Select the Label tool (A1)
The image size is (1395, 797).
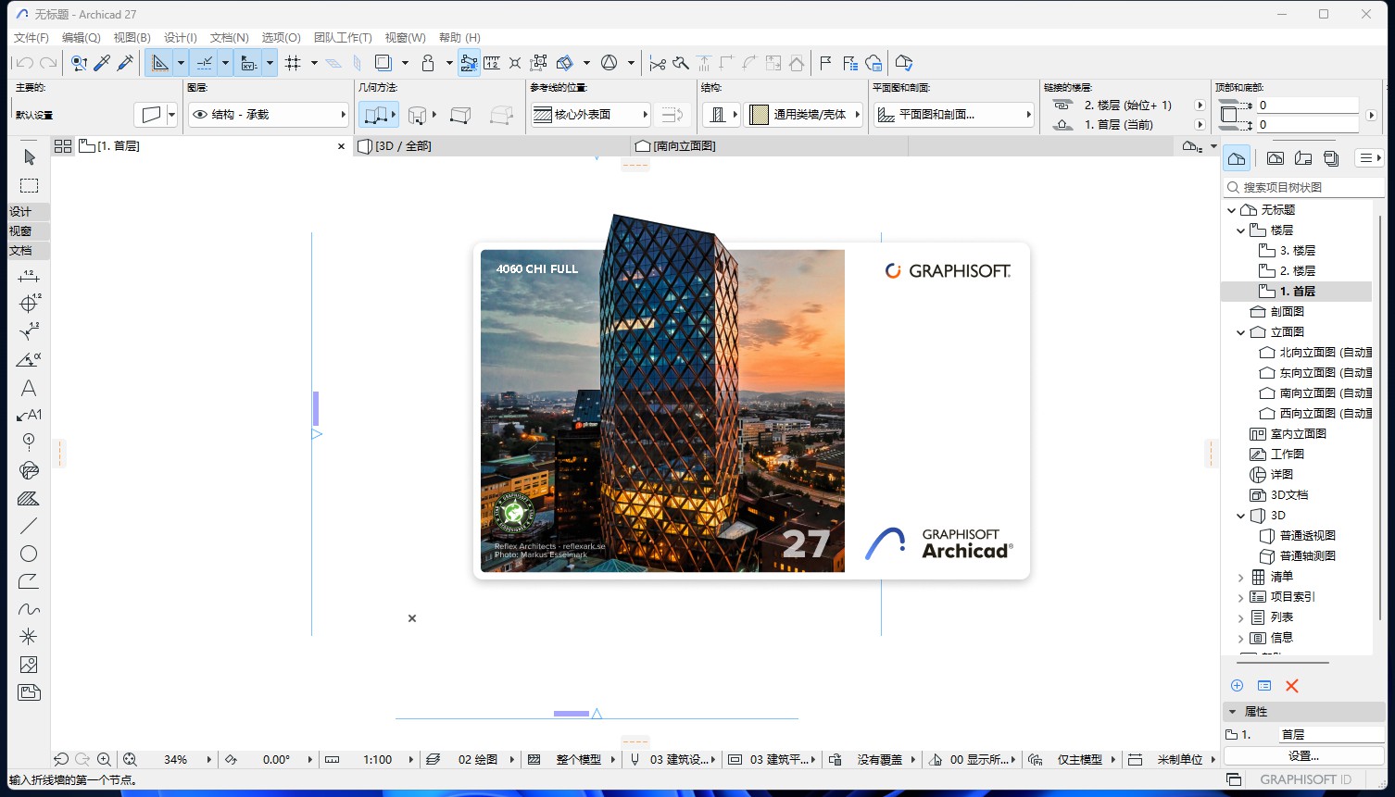click(x=29, y=415)
